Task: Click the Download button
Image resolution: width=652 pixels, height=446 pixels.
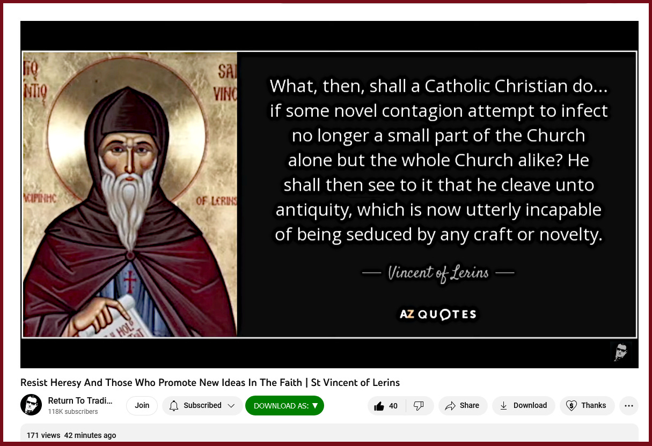Action: [x=523, y=406]
